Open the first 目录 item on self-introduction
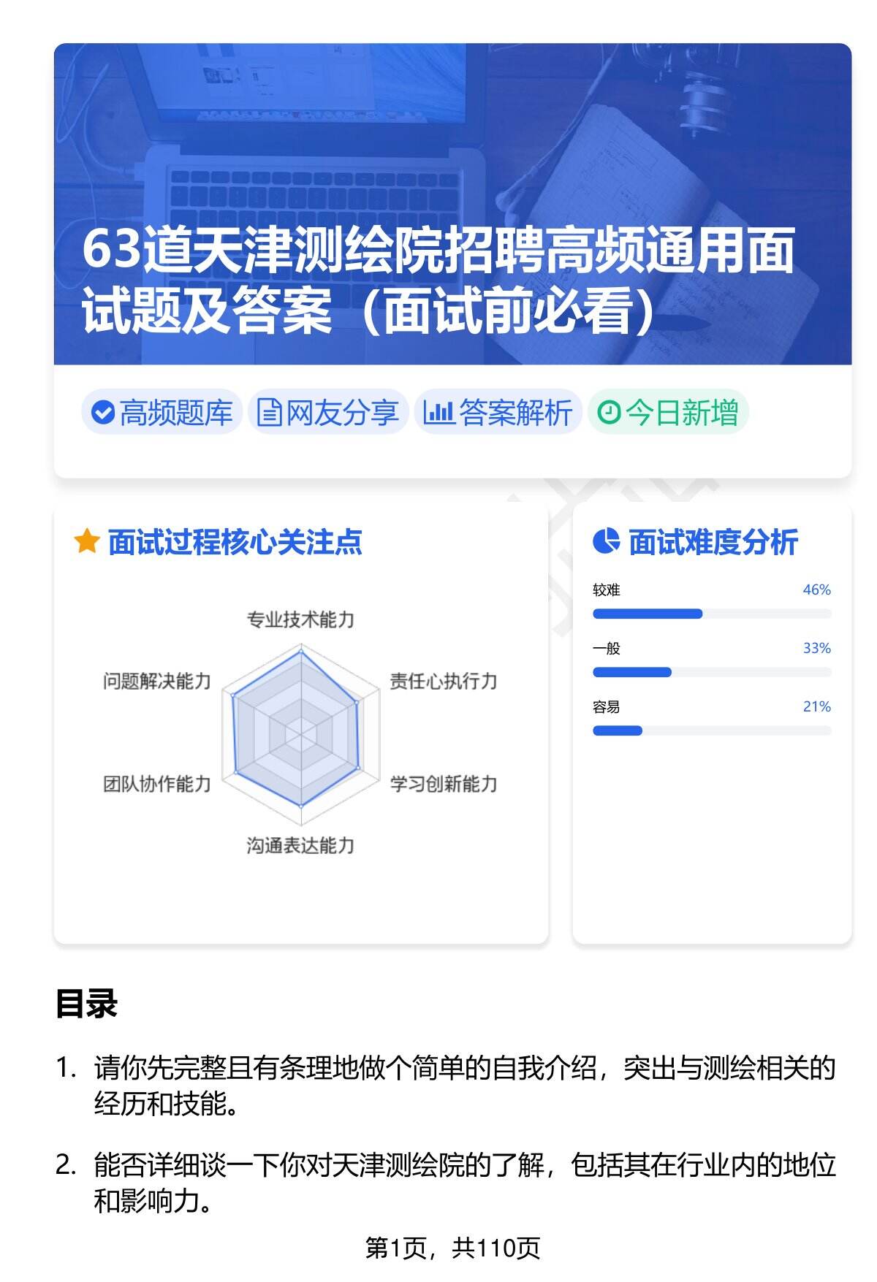 point(464,1085)
